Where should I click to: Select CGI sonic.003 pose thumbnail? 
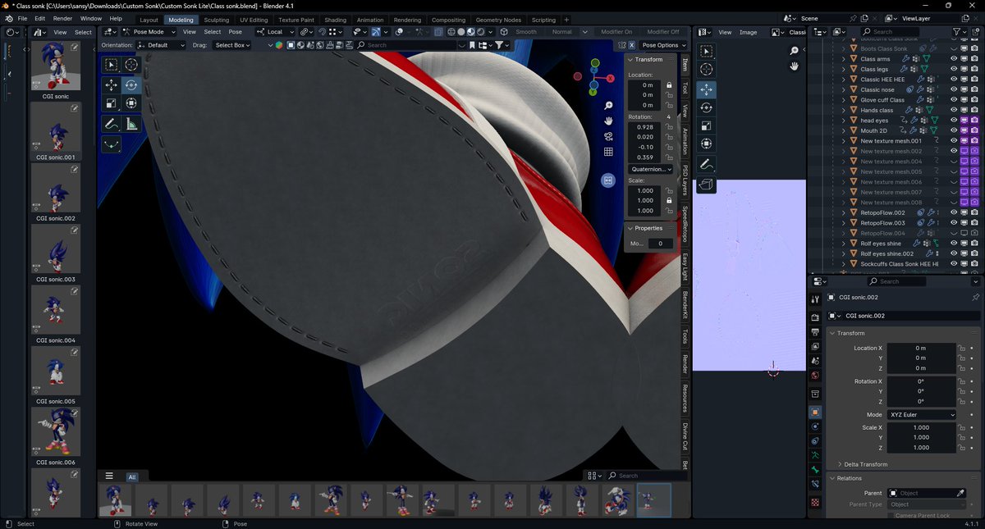(x=57, y=251)
